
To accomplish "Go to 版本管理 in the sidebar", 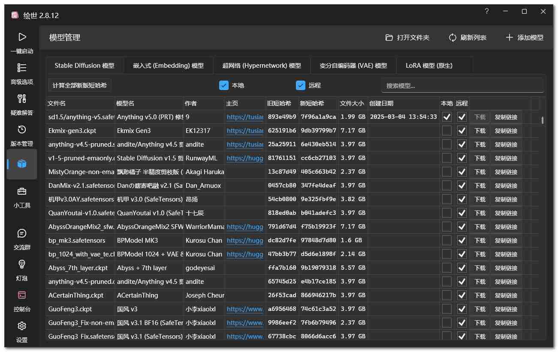I will (x=22, y=130).
